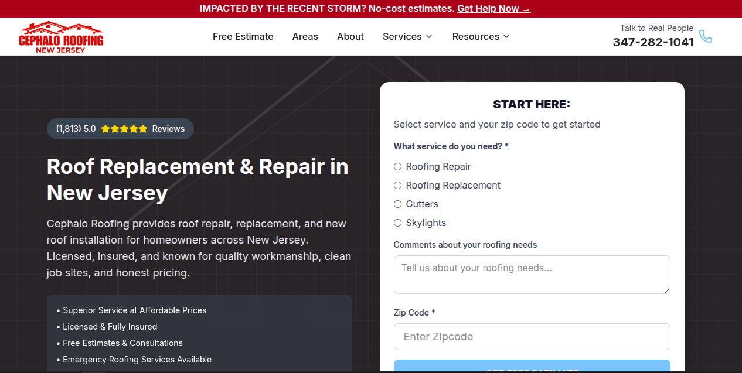Focus the Enter Zipcode field

coord(532,337)
